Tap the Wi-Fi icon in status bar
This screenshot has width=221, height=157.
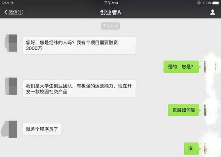point(12,3)
